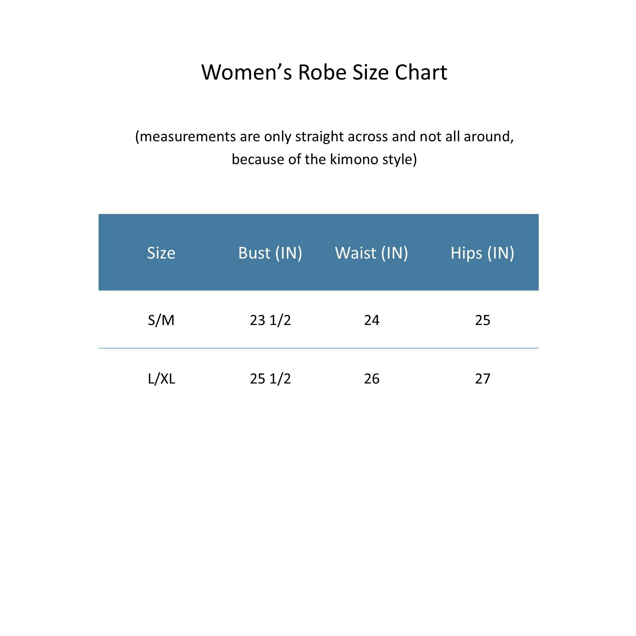
Task: Click the 23 1/2 bust value
Action: pos(270,320)
